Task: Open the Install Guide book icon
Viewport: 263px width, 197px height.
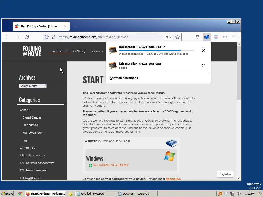Action: point(172,143)
